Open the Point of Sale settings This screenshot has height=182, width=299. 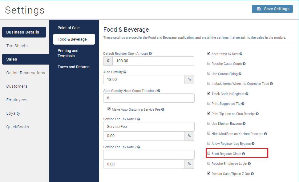68,28
